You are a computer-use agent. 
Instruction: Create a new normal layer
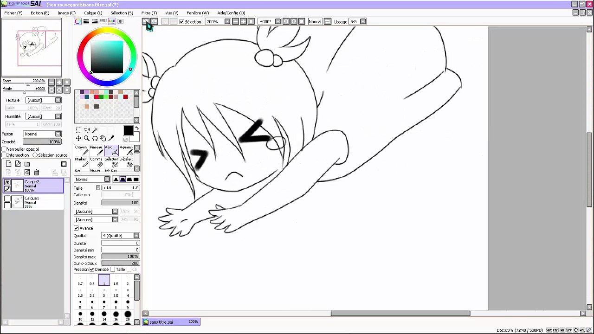(x=8, y=164)
